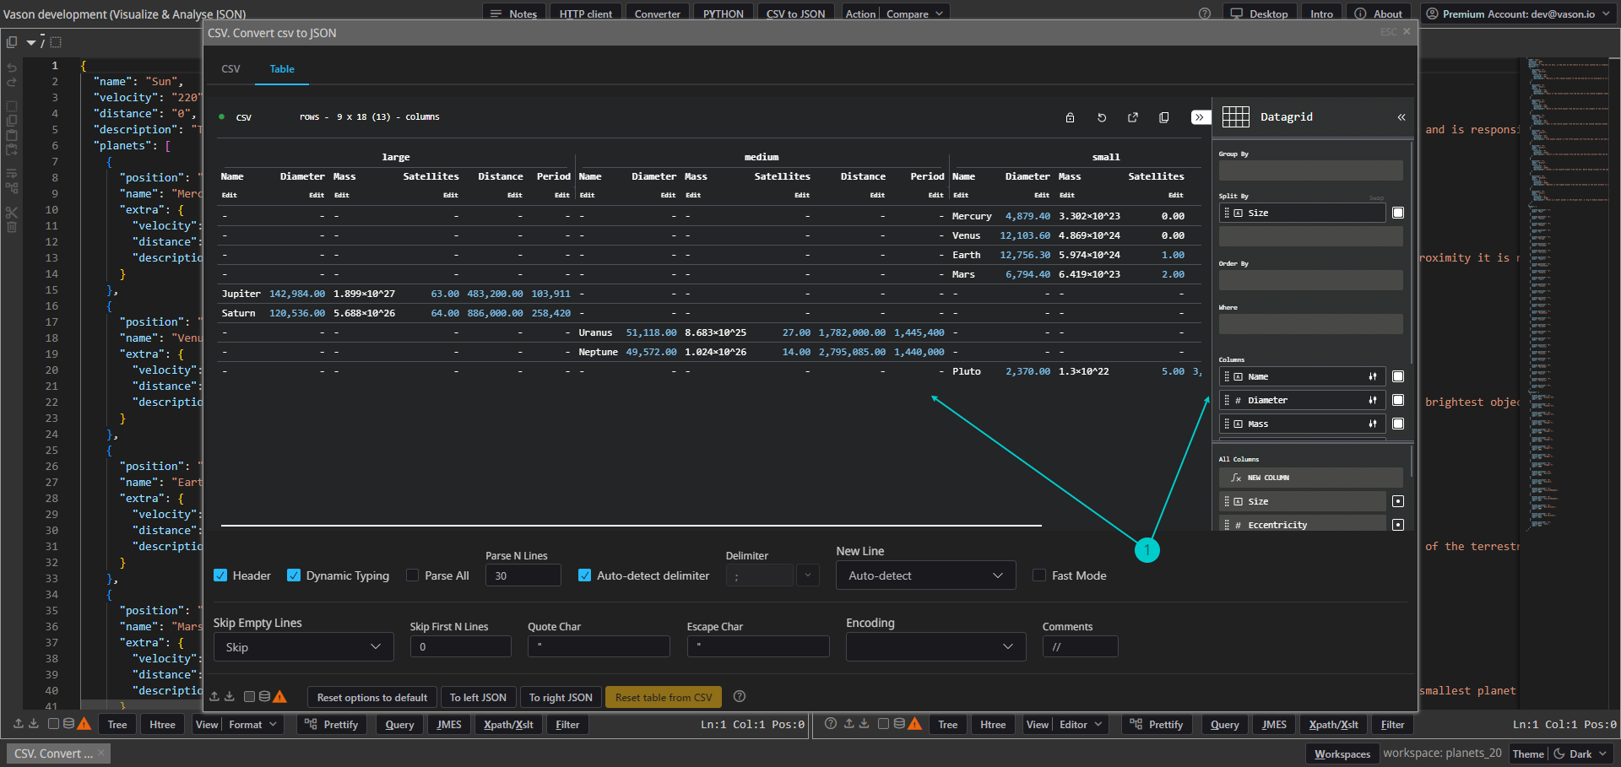Click Prettify in left editor toolbar
Viewport: 1621px width, 767px height.
pyautogui.click(x=332, y=724)
